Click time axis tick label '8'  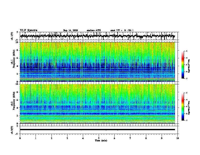click(x=146, y=138)
